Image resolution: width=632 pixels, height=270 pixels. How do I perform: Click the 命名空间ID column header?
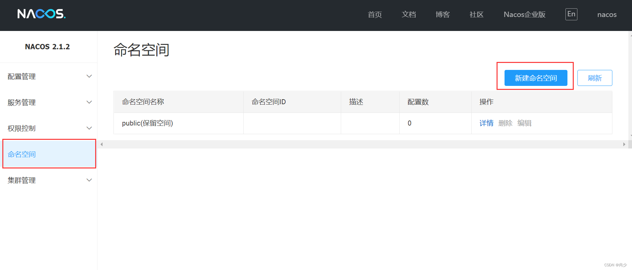click(x=292, y=102)
